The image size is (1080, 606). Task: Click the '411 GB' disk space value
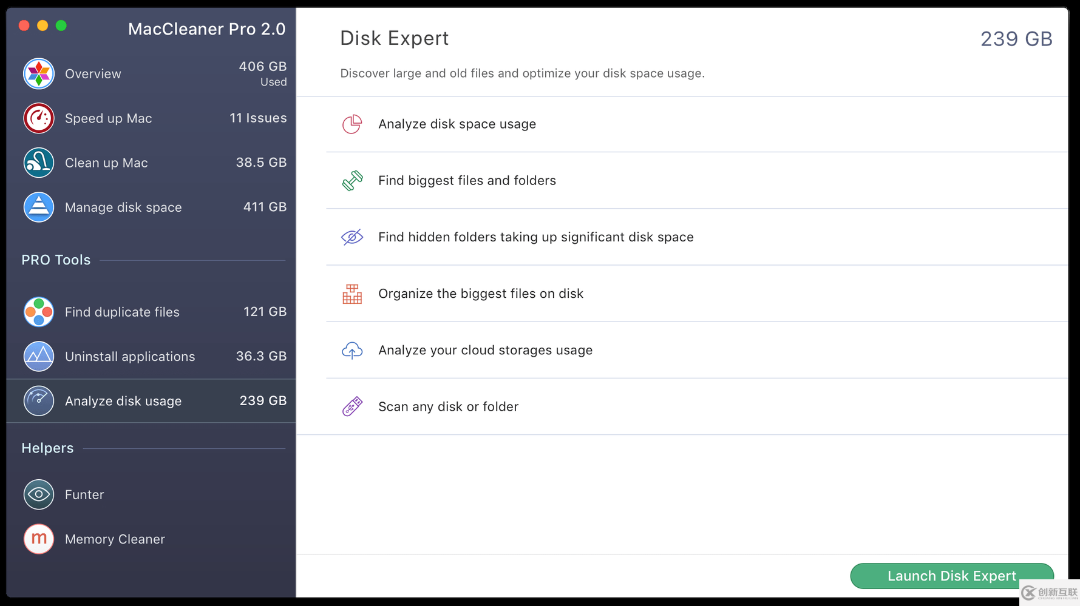(x=265, y=207)
